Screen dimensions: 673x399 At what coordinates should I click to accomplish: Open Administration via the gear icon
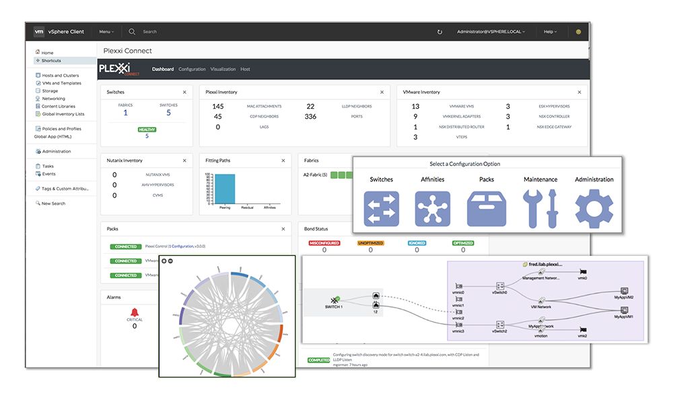[594, 207]
